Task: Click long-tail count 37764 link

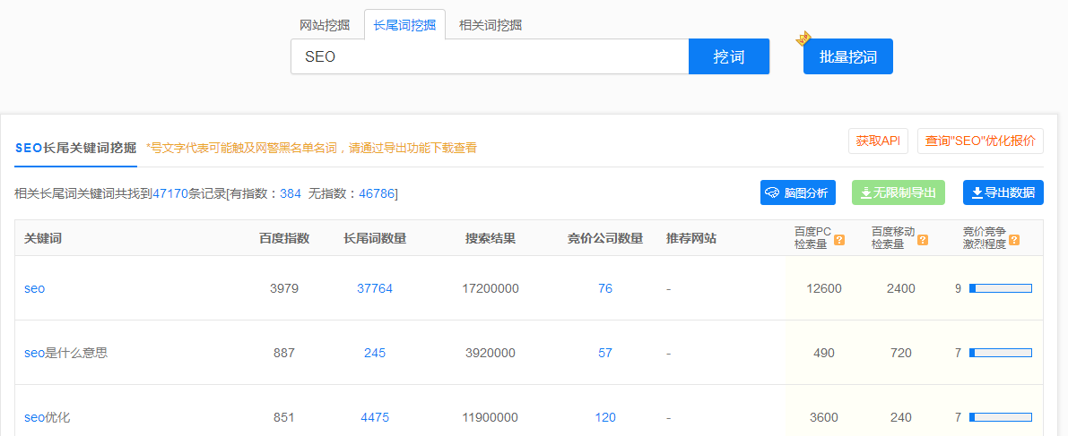Action: click(x=375, y=288)
